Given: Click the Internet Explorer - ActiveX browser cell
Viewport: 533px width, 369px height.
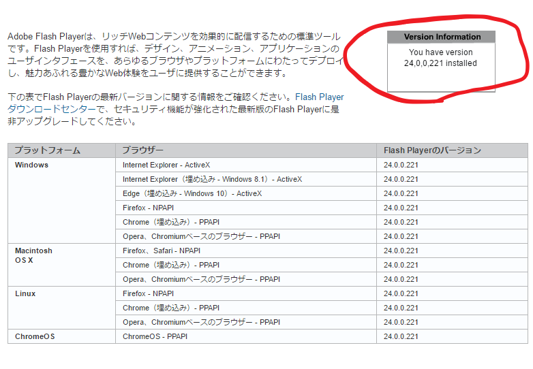Looking at the screenshot, I should [246, 165].
